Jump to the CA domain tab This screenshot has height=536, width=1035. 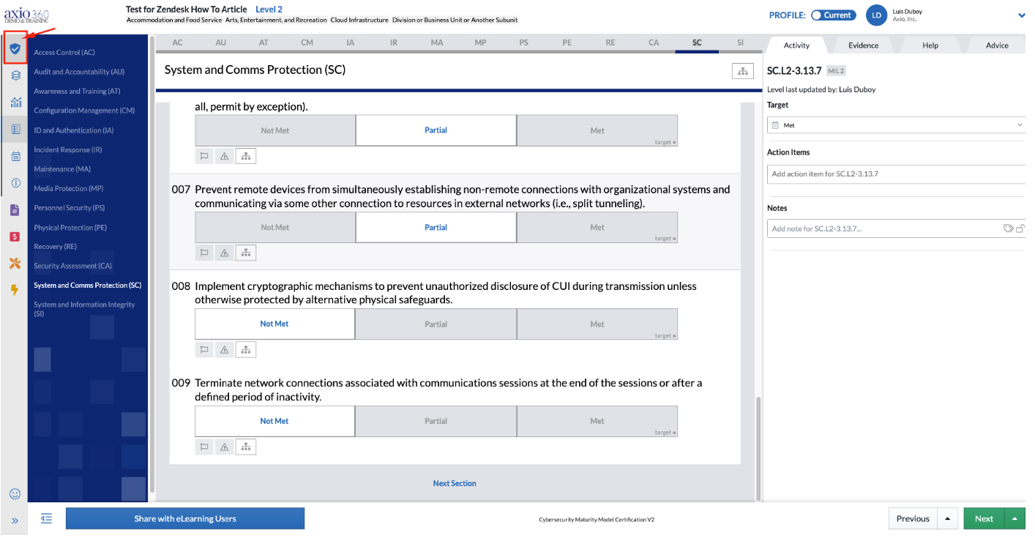(654, 42)
